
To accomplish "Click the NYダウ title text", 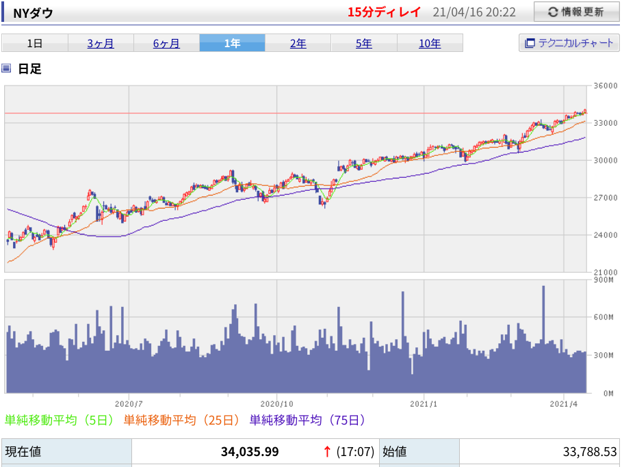I will (x=33, y=13).
